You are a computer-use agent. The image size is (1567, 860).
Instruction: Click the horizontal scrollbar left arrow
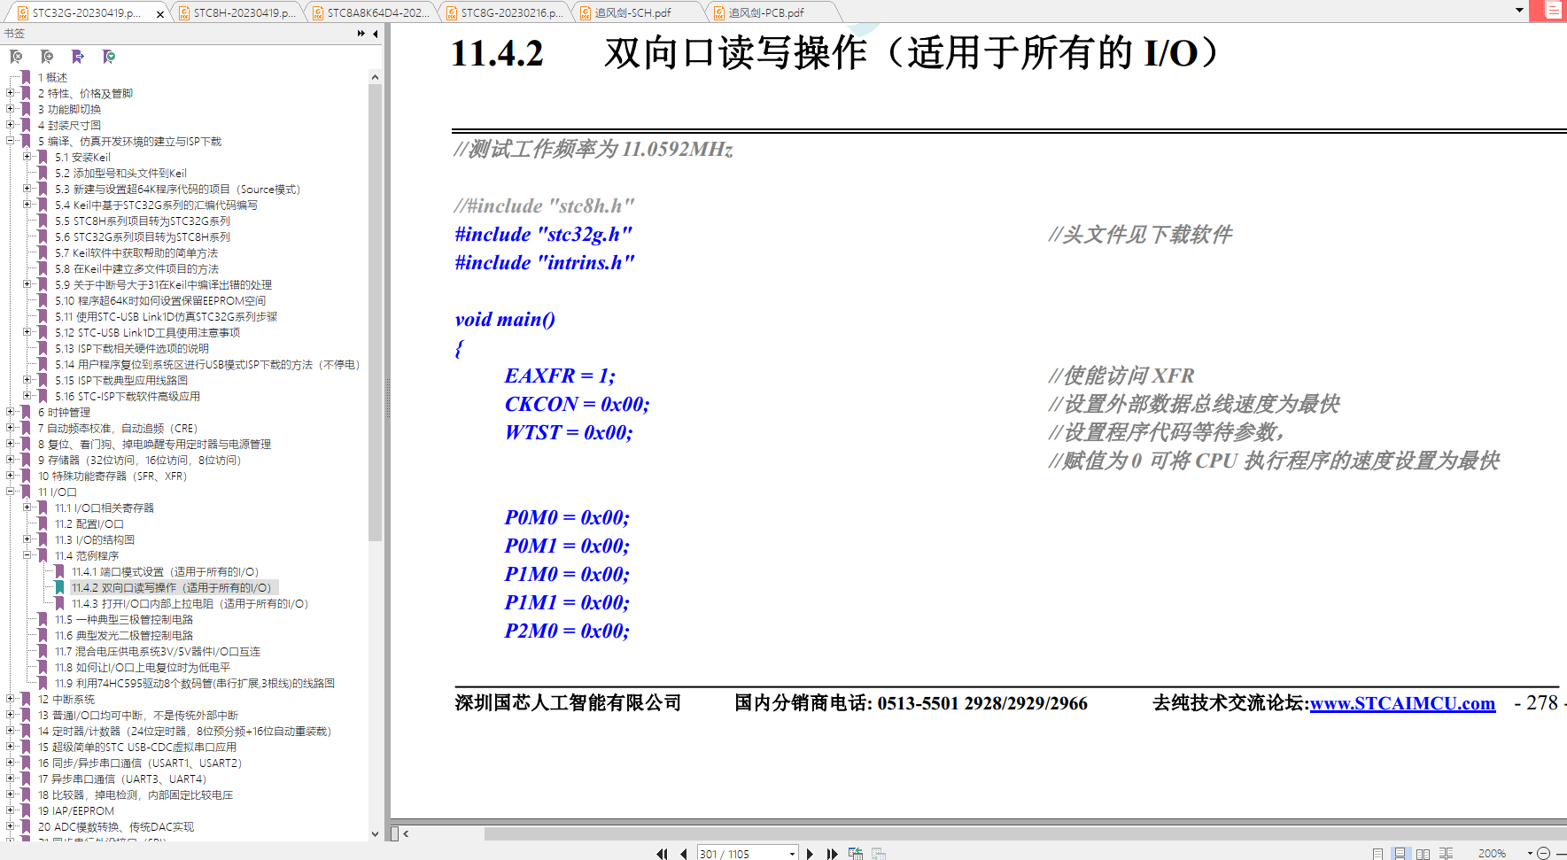407,833
